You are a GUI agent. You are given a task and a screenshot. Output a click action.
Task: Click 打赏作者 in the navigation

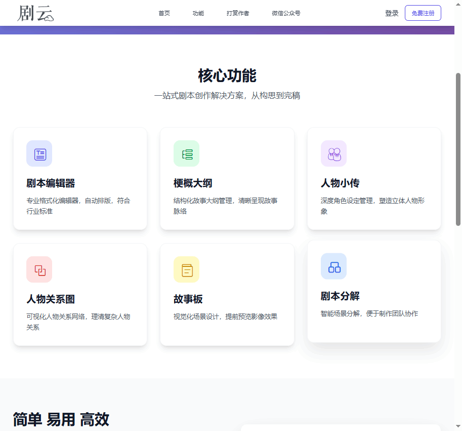237,13
